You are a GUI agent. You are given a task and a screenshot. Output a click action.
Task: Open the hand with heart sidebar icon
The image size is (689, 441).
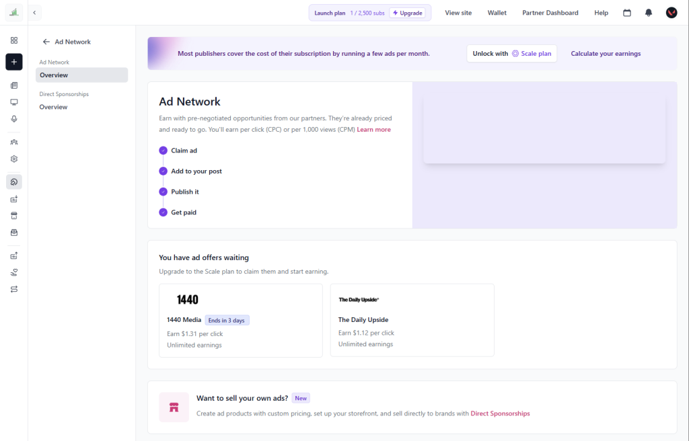coord(14,272)
